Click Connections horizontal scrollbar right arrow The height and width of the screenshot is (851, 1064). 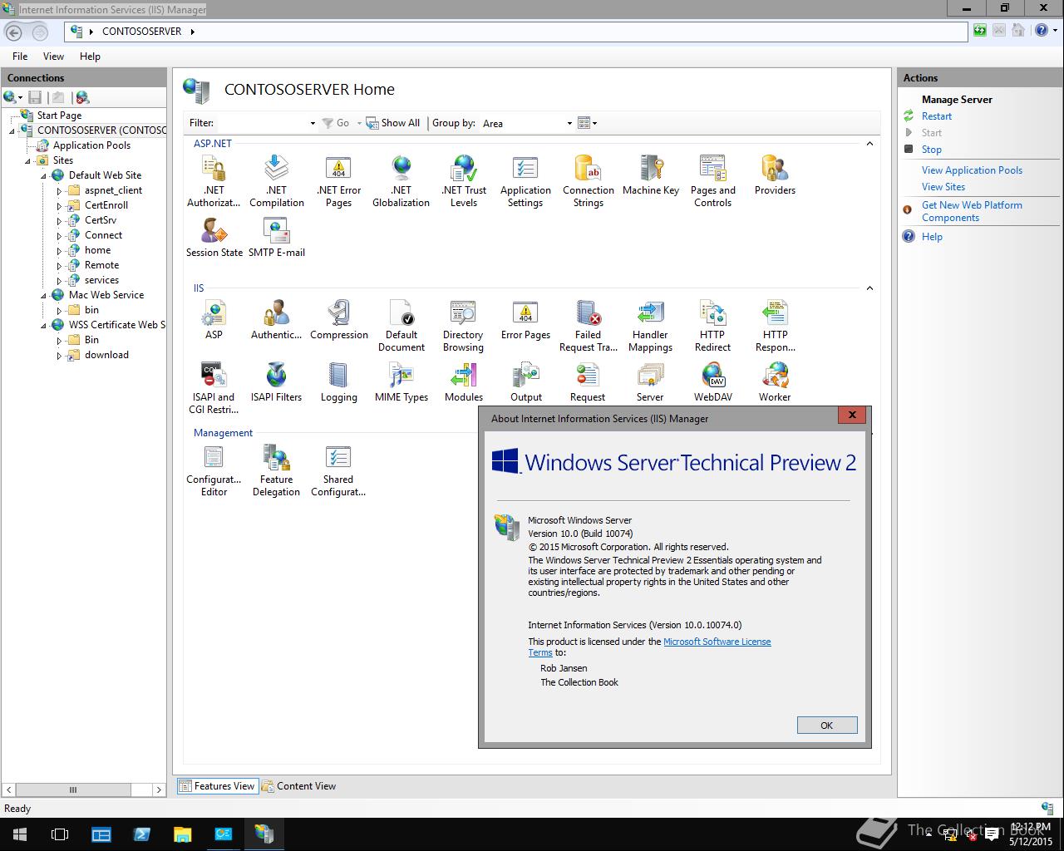pyautogui.click(x=159, y=790)
